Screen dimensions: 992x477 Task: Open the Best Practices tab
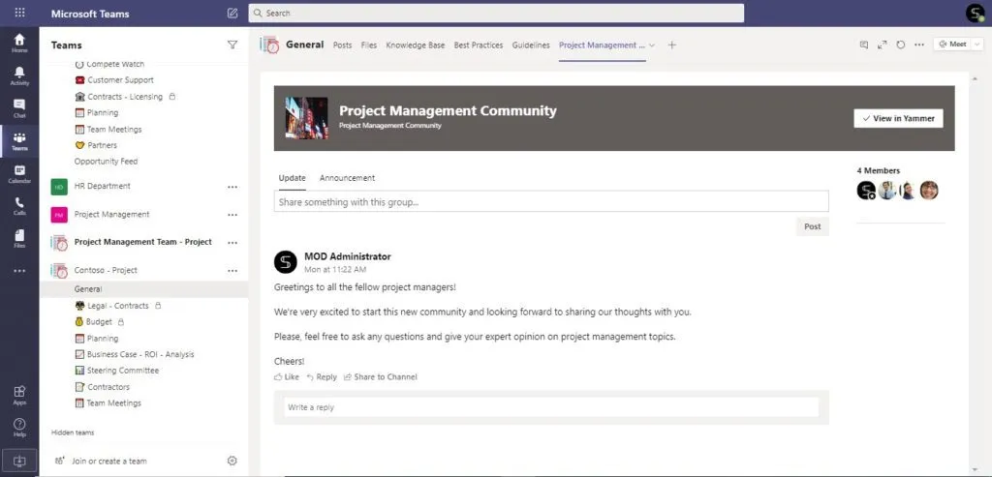[479, 45]
